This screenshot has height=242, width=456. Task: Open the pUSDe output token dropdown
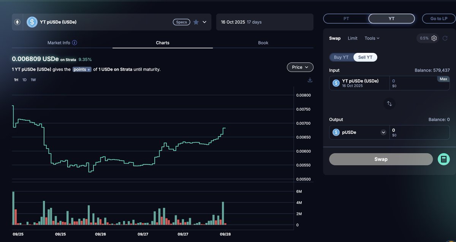coord(383,132)
